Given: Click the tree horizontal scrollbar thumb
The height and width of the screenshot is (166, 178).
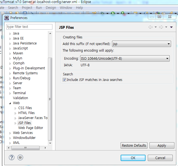Looking at the screenshot, I should tap(26, 148).
